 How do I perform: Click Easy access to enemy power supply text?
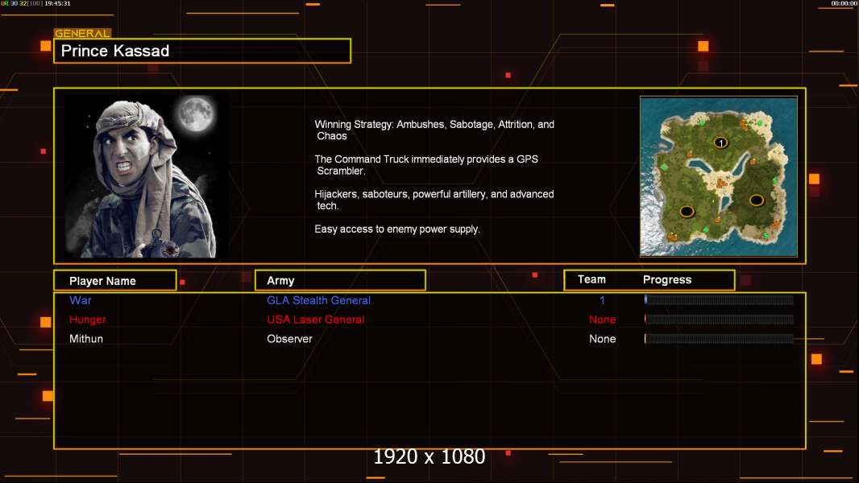(x=397, y=229)
